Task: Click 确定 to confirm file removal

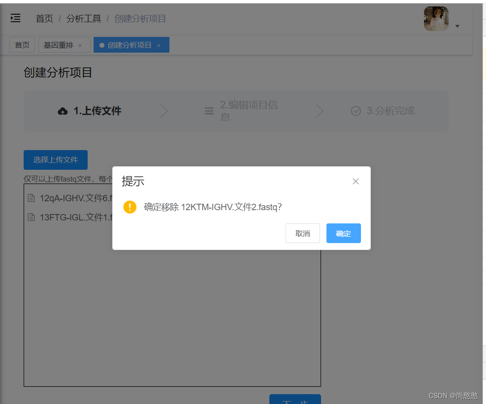Action: pos(343,233)
